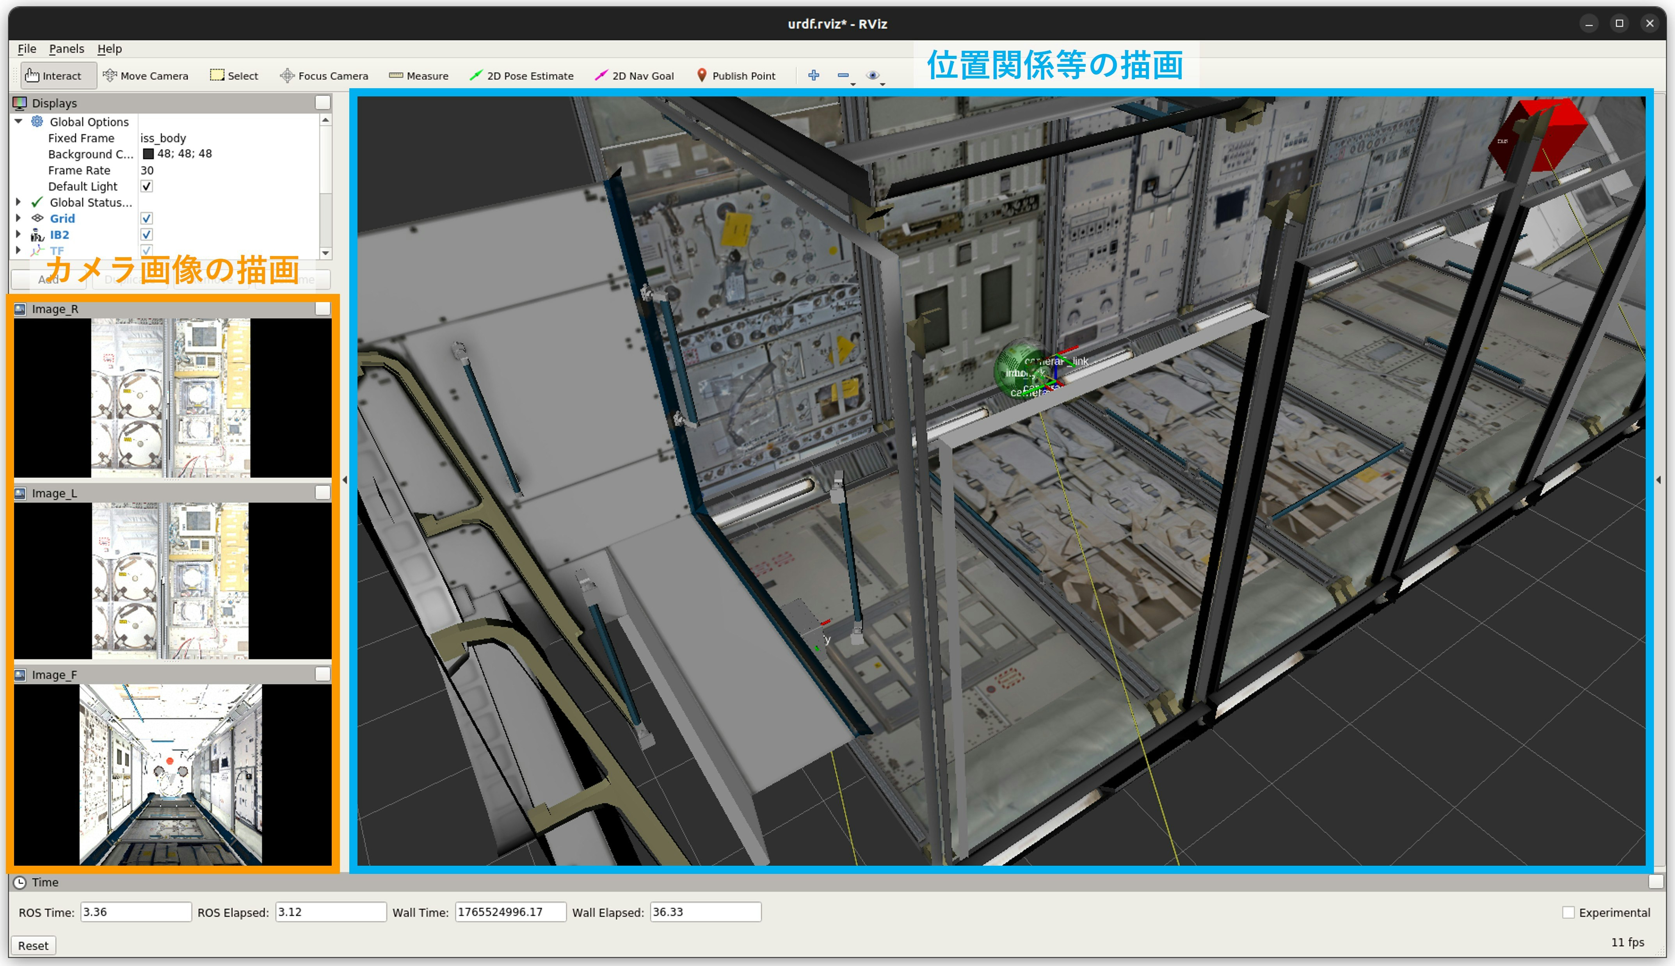Collapse the Global Options tree
Viewport: 1675px width, 966px height.
[x=19, y=121]
